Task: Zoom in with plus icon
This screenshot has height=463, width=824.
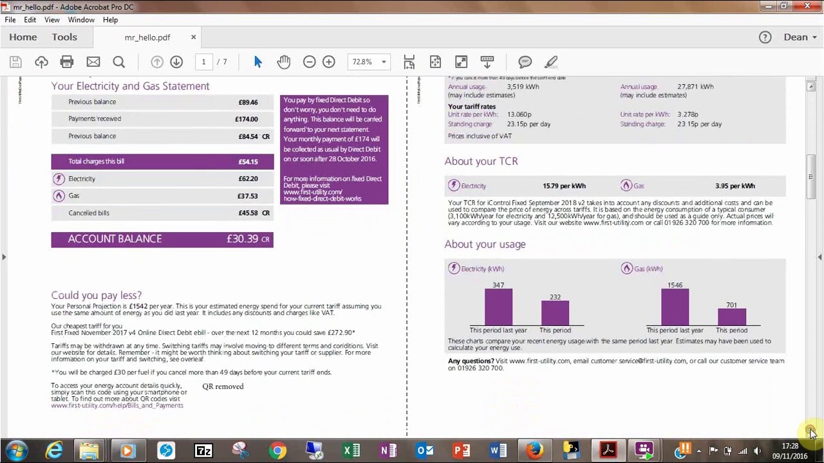Action: pos(328,62)
